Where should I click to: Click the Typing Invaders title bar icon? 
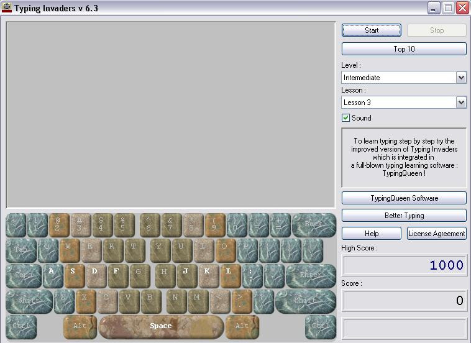(x=7, y=7)
